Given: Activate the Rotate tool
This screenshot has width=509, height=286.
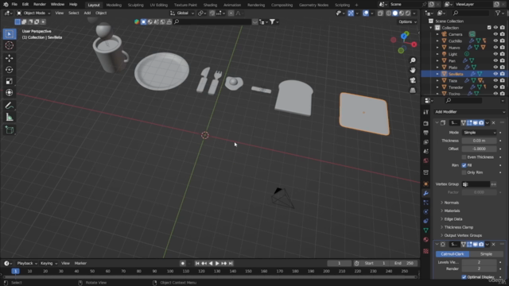Looking at the screenshot, I should [9, 70].
